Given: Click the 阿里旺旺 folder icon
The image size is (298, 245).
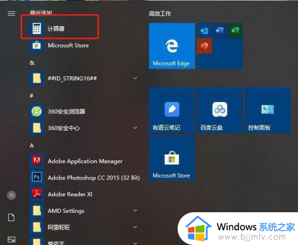Looking at the screenshot, I should pos(37,227).
